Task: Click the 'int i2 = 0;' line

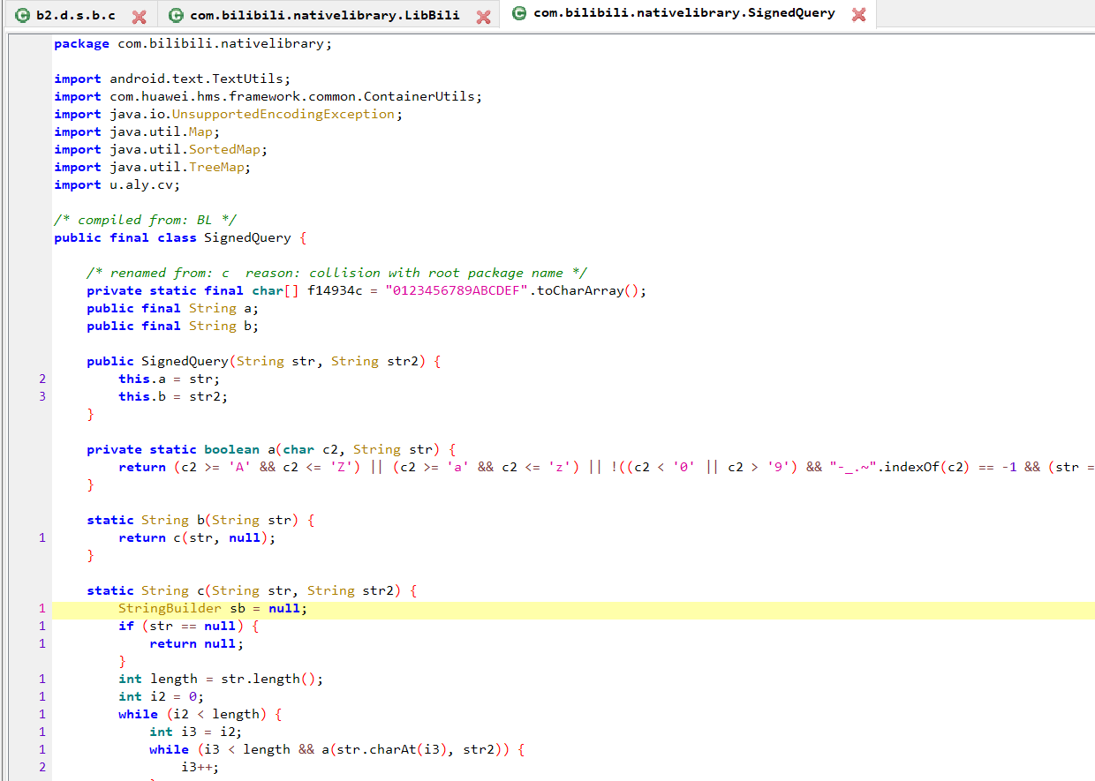Action: pos(161,696)
